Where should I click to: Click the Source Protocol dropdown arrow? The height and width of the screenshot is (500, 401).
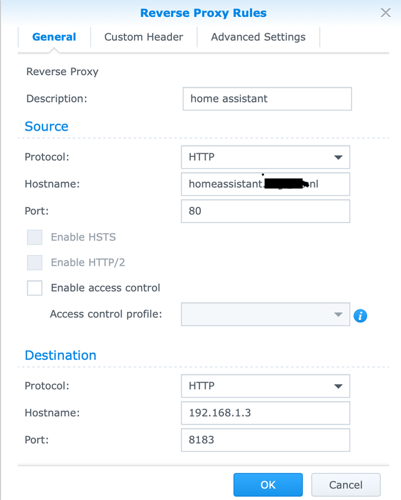point(338,157)
